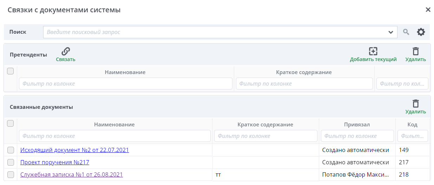This screenshot has width=434, height=185.
Task: Click the Привязал column filter field
Action: pyautogui.click(x=357, y=136)
